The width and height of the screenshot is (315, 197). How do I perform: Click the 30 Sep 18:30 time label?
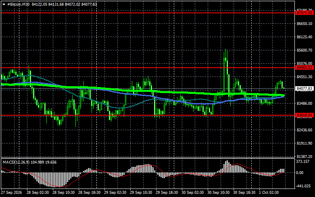coord(244,193)
